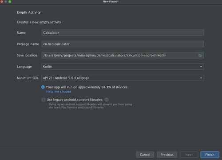Expand the Minimum SDK dropdown arrow

[201, 78]
